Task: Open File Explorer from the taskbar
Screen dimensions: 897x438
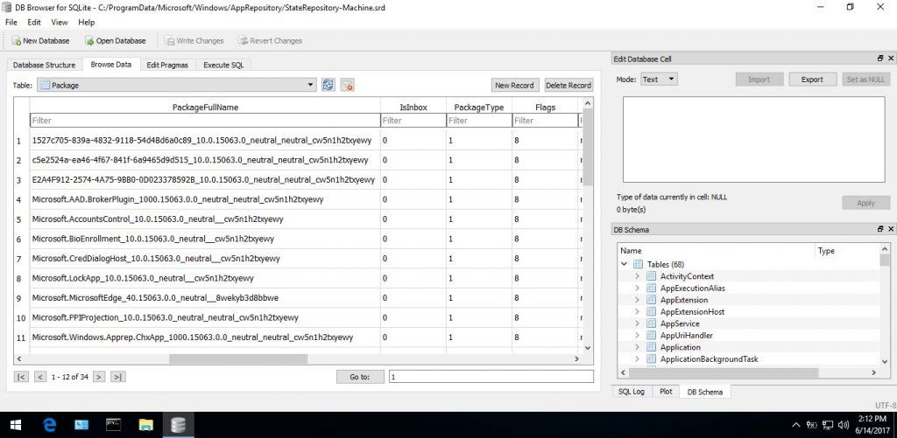Action: 146,425
